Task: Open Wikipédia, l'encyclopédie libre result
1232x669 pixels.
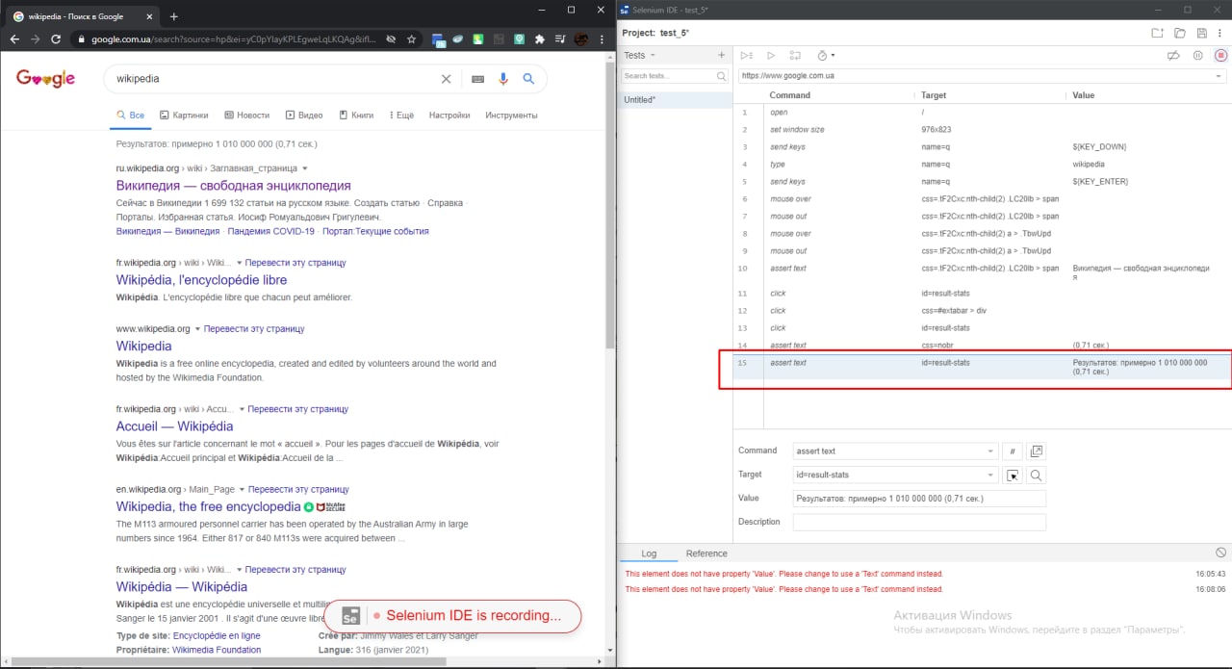Action: pyautogui.click(x=202, y=280)
